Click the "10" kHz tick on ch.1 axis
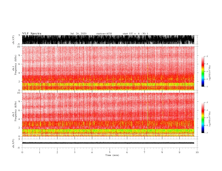Viewport: 222px width, 171px height. tap(19, 47)
